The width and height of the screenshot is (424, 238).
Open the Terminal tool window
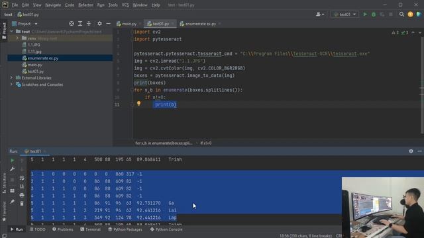tap(90, 229)
